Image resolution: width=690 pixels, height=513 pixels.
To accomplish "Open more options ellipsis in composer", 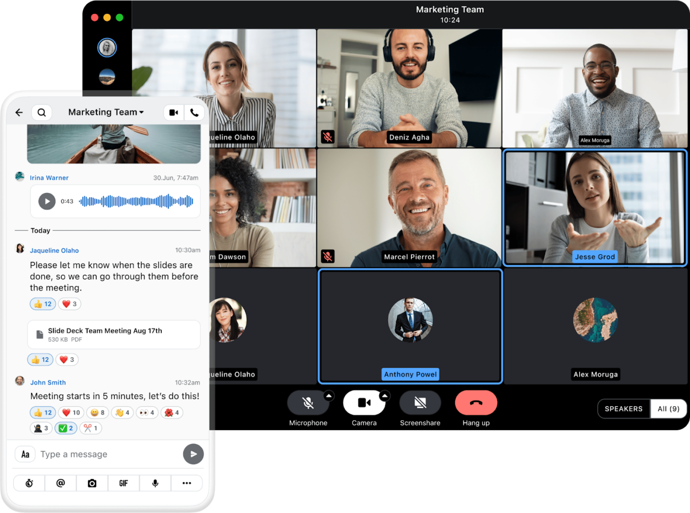I will click(x=187, y=483).
